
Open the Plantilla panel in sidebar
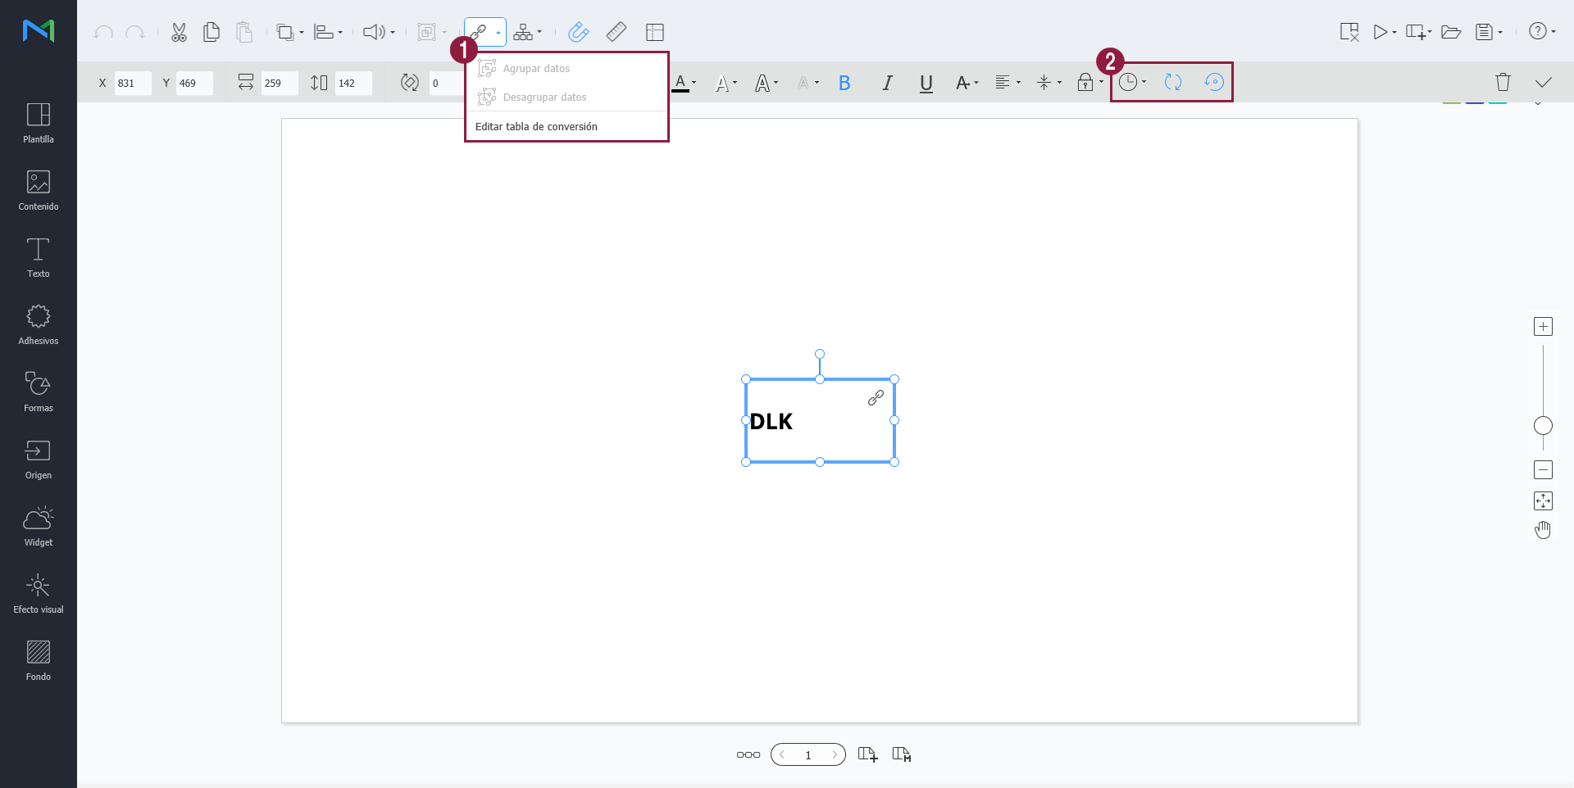point(38,123)
